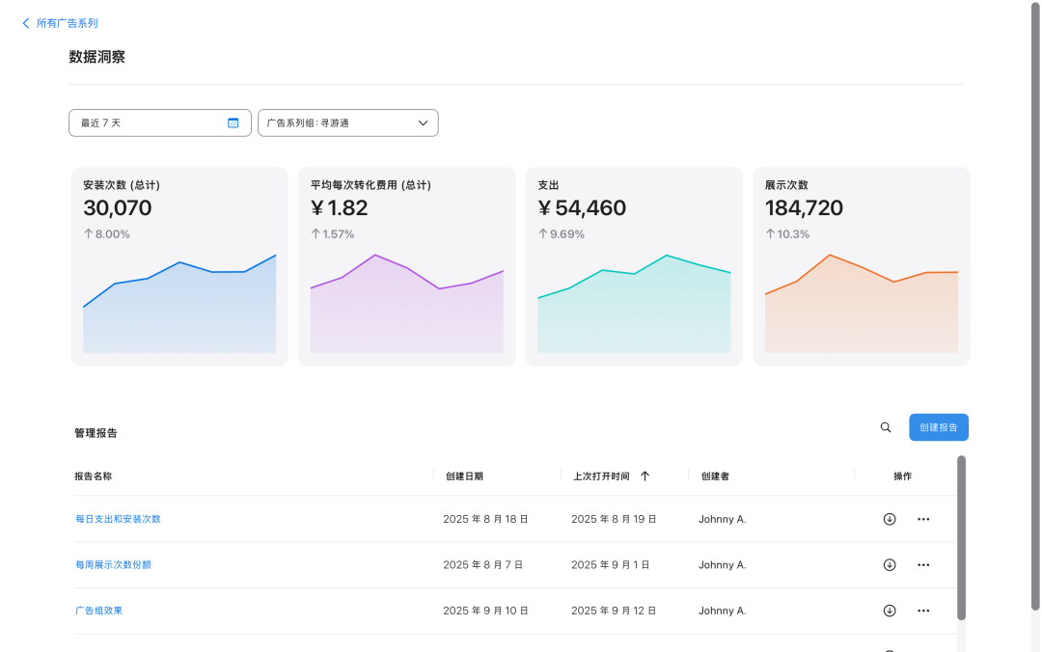Sort by 报告名称 column header
Screen dimensions: 1042x652
(94, 476)
